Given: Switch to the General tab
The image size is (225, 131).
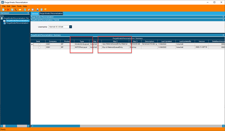Looking at the screenshot, I should [x=35, y=14].
